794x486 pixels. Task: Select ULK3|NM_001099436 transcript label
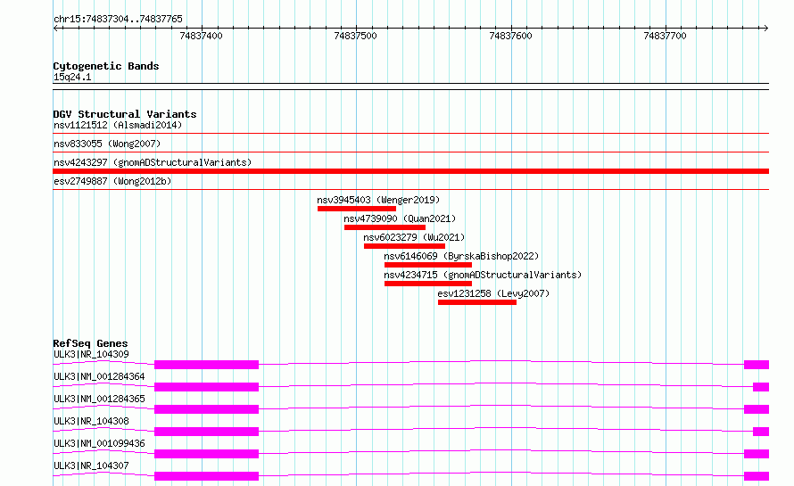(99, 443)
